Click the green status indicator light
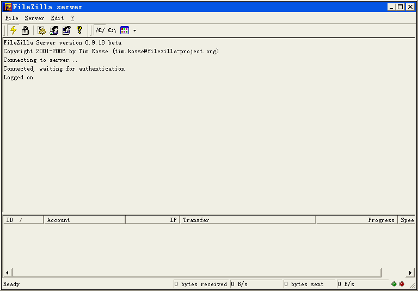Image resolution: width=418 pixels, height=291 pixels. [x=394, y=284]
